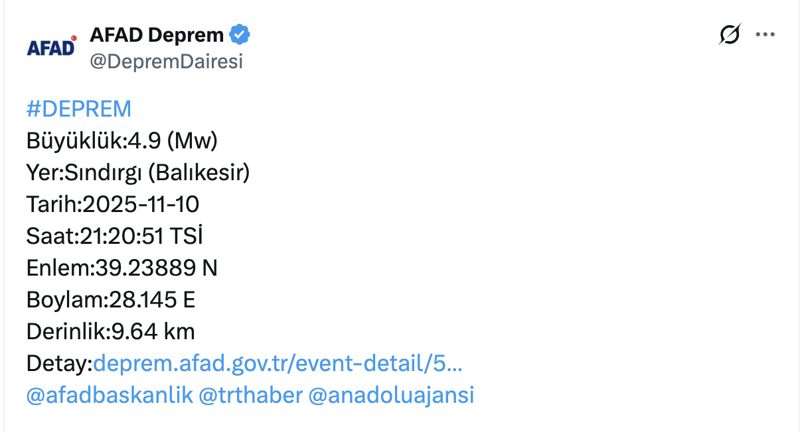802x432 pixels.
Task: Select the @anadoluajansi mention
Action: [x=392, y=395]
